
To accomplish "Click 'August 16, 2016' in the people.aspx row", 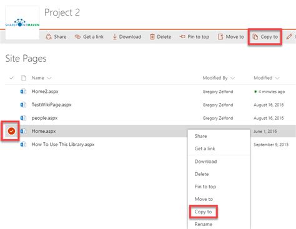I will pos(269,118).
